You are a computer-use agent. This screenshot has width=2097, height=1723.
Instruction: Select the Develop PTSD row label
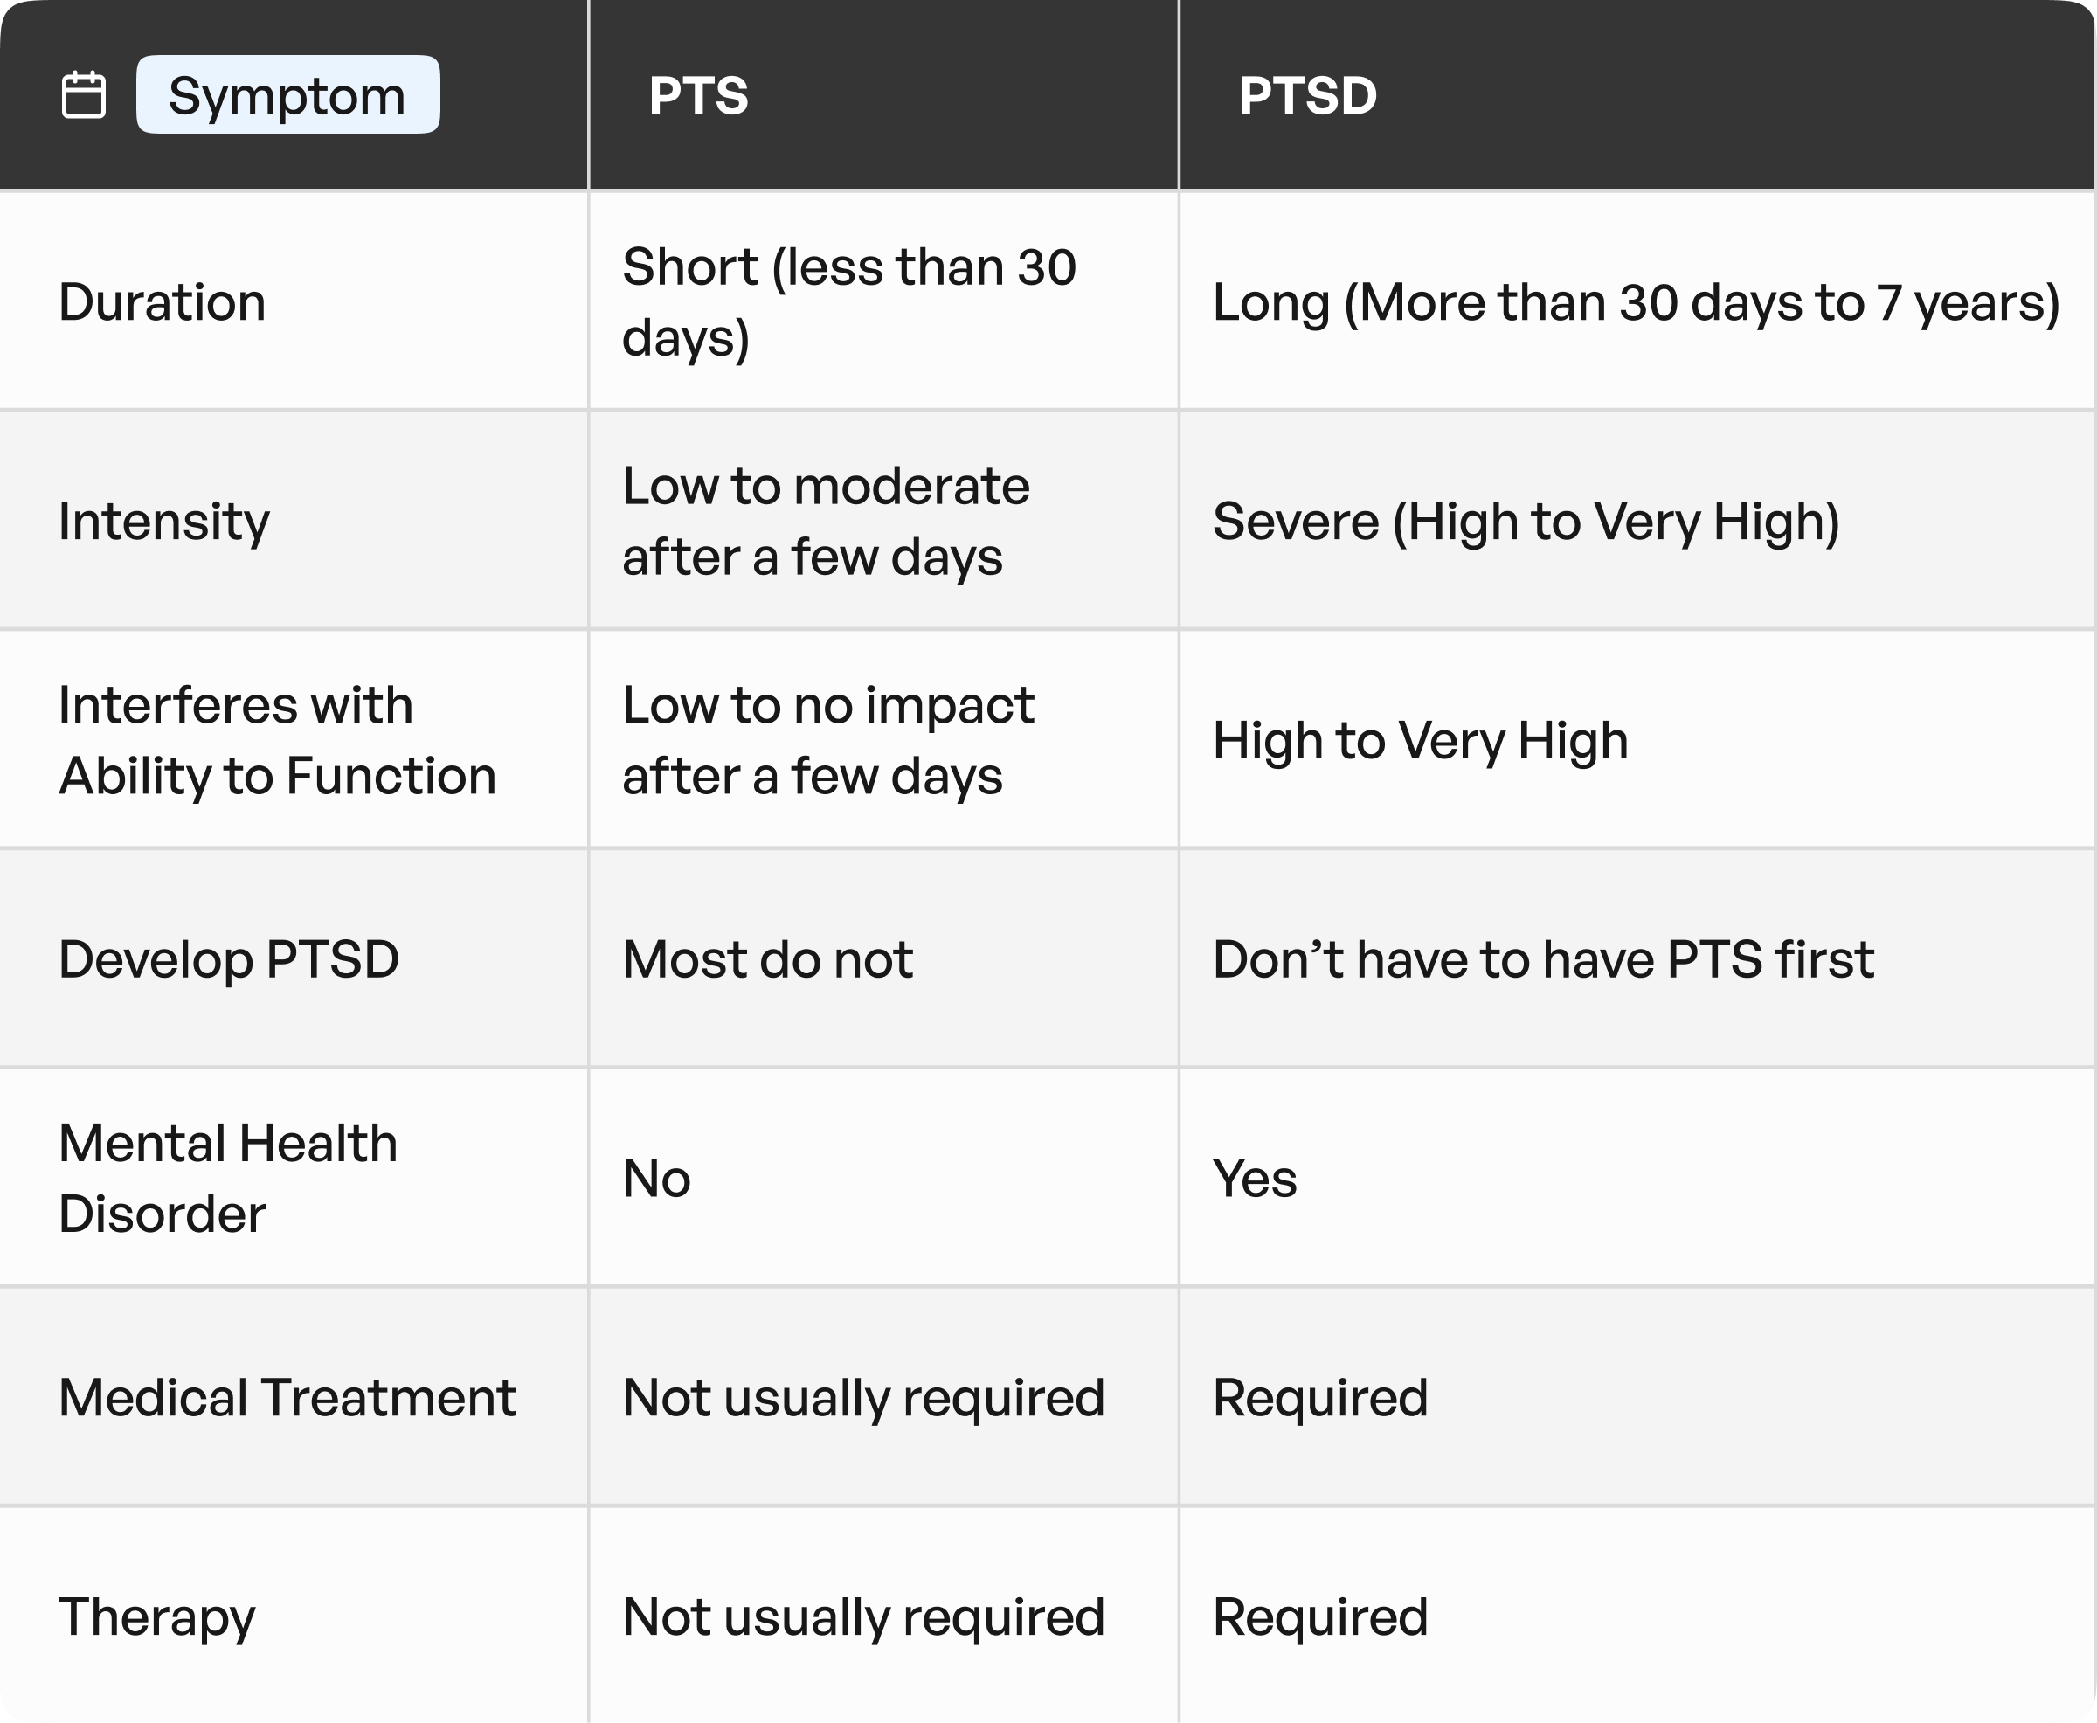(x=229, y=958)
